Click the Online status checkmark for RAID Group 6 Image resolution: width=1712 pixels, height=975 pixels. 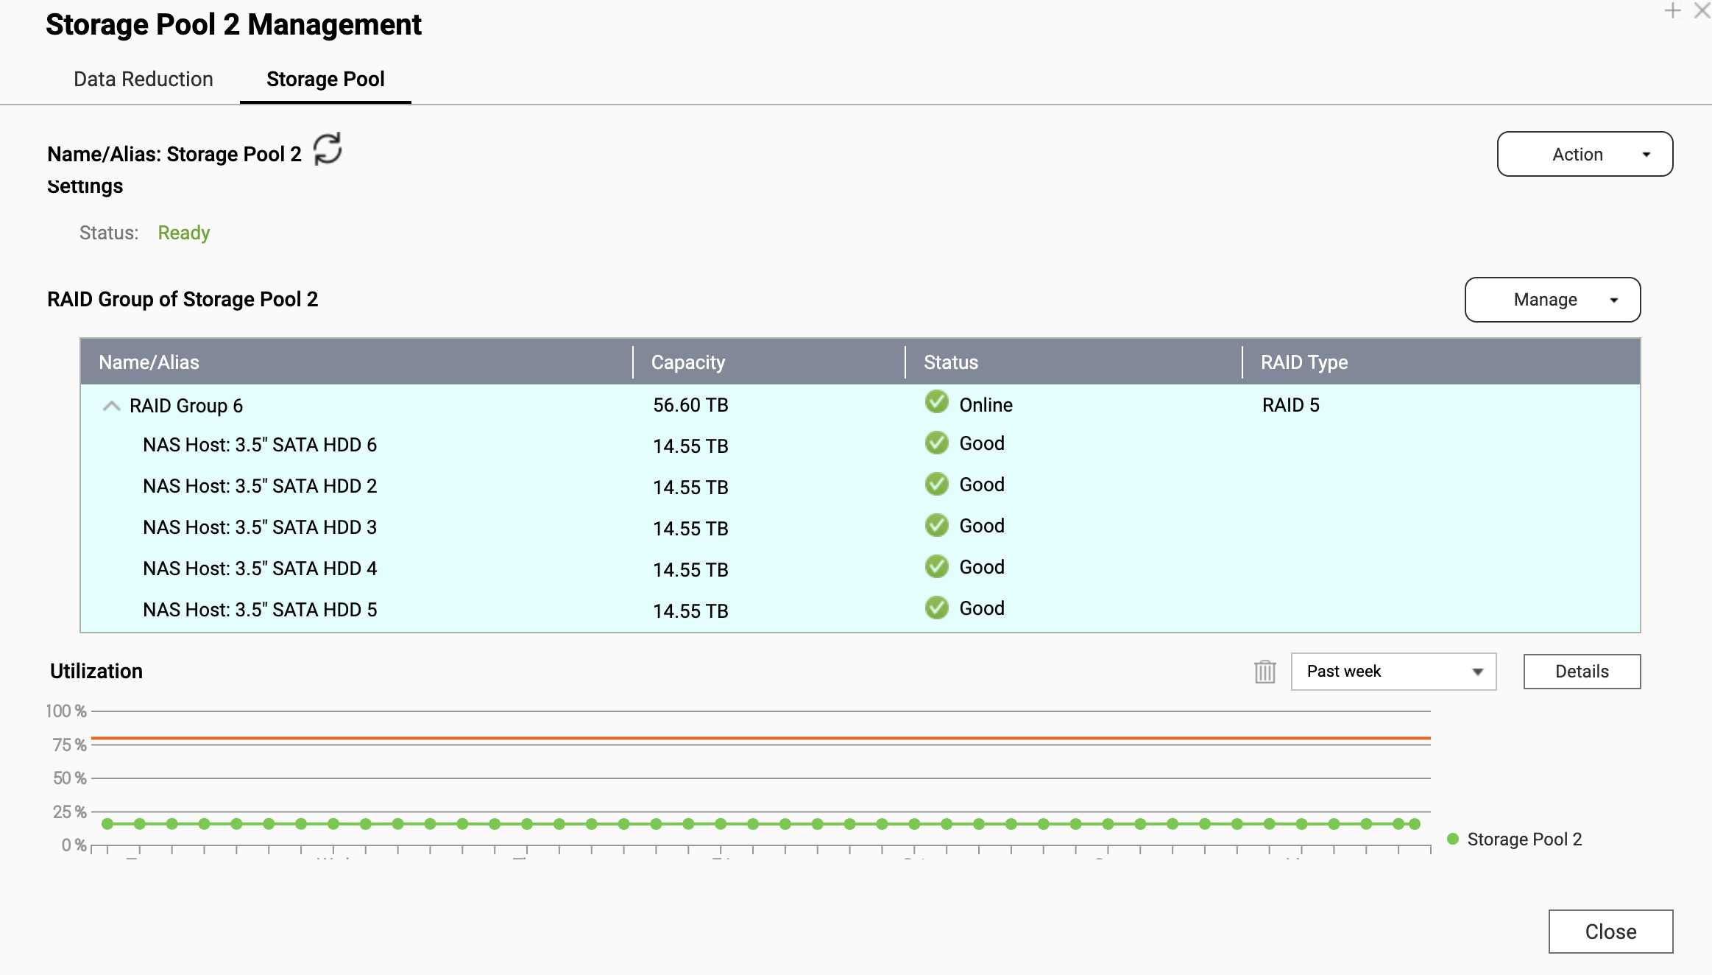(936, 403)
